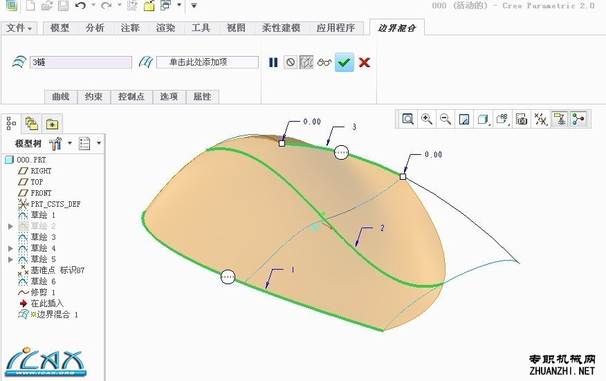Undo the last action
Viewport: 606px width, 381px height.
(x=80, y=6)
